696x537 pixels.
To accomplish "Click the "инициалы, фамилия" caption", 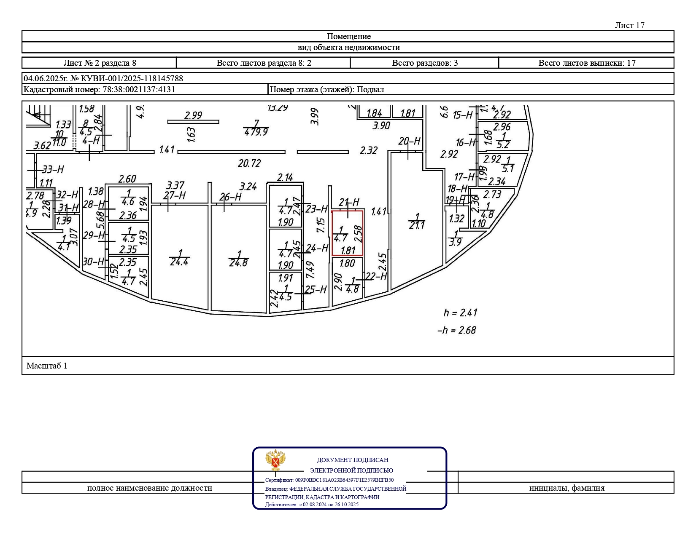I will (567, 488).
